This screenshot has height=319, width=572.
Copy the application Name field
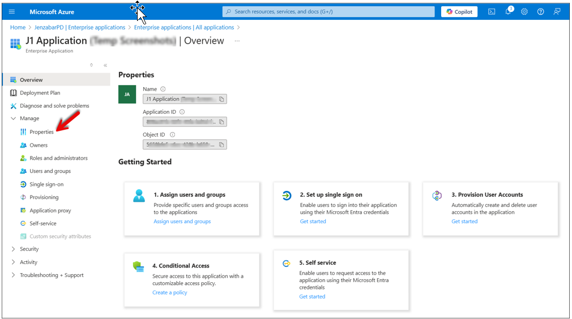pos(221,99)
